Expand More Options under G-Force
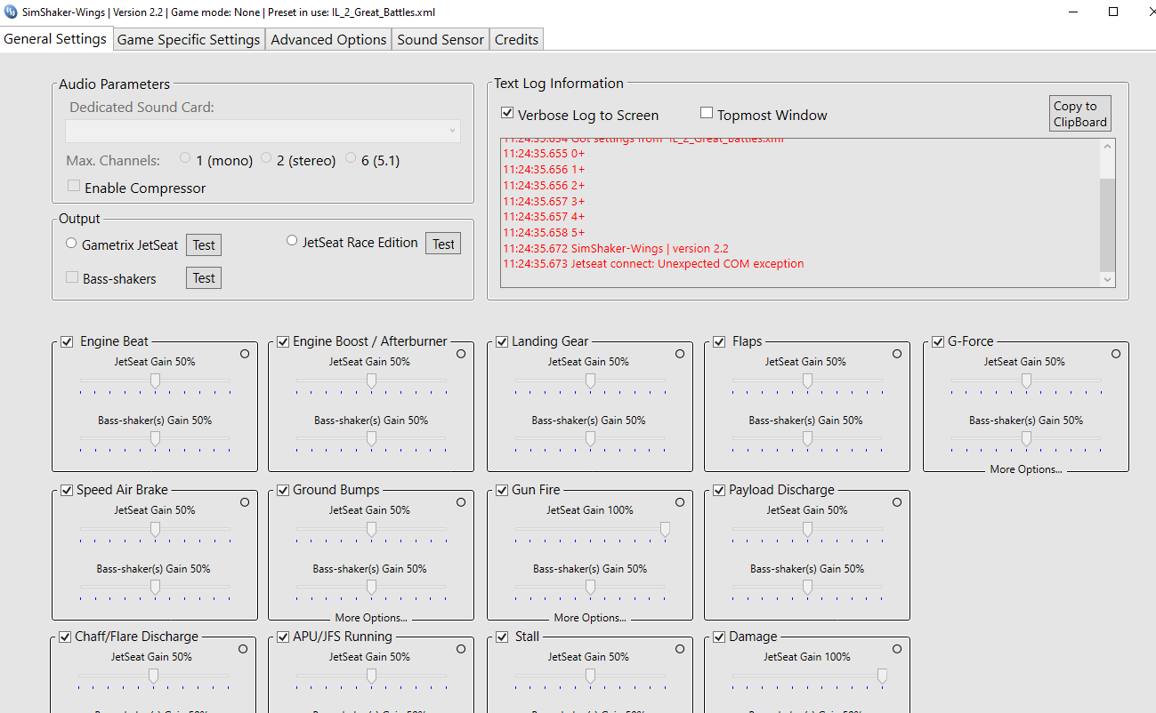1156x713 pixels. click(1026, 469)
